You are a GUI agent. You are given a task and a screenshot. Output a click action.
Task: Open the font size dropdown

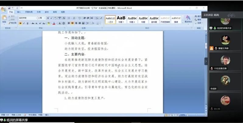(44, 18)
